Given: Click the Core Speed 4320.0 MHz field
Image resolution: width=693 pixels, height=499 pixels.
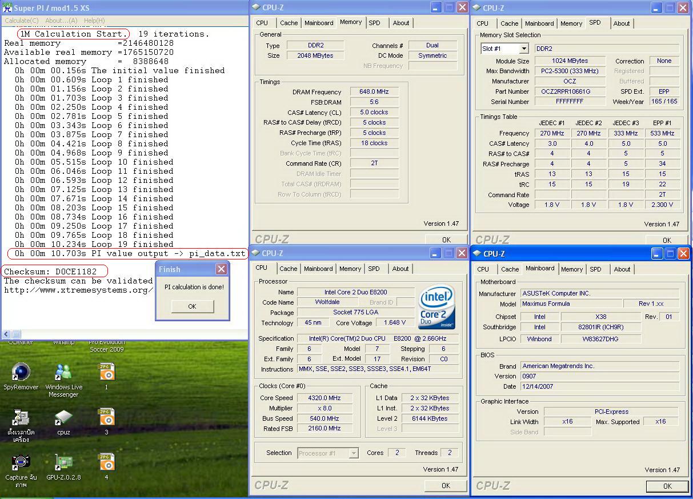Looking at the screenshot, I should (324, 398).
